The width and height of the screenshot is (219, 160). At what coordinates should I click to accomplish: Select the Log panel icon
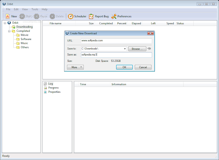46,84
